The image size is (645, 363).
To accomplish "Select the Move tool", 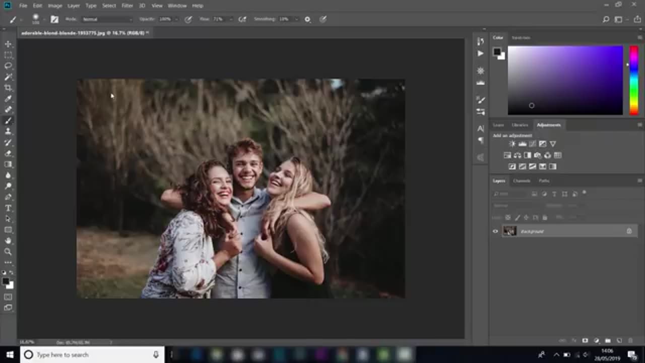I will coord(8,44).
